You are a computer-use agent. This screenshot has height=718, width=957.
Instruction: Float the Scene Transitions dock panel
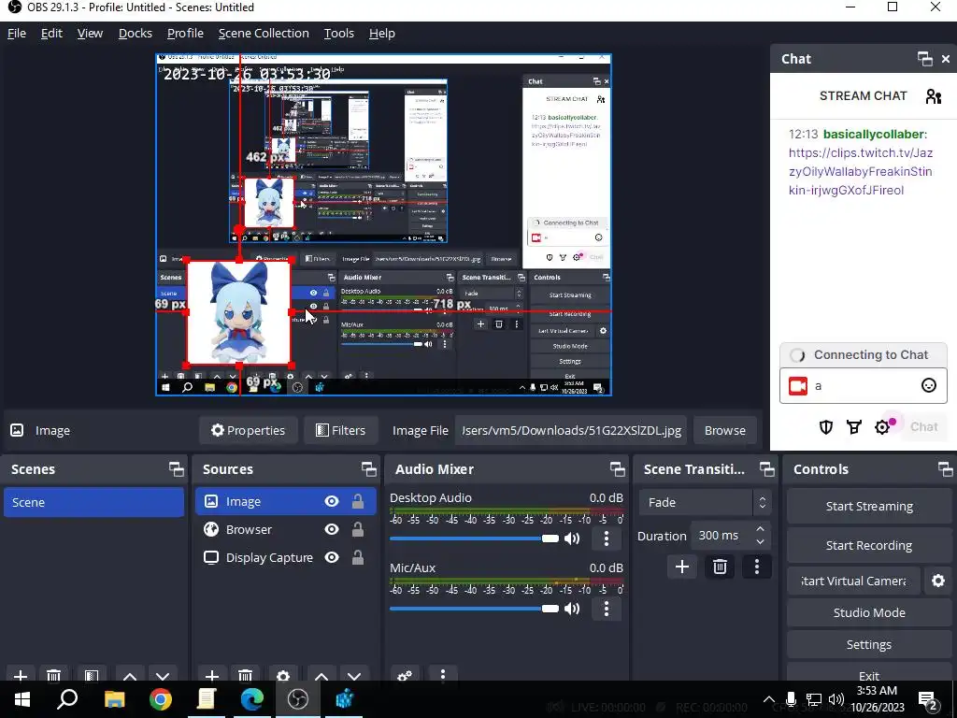pyautogui.click(x=766, y=469)
